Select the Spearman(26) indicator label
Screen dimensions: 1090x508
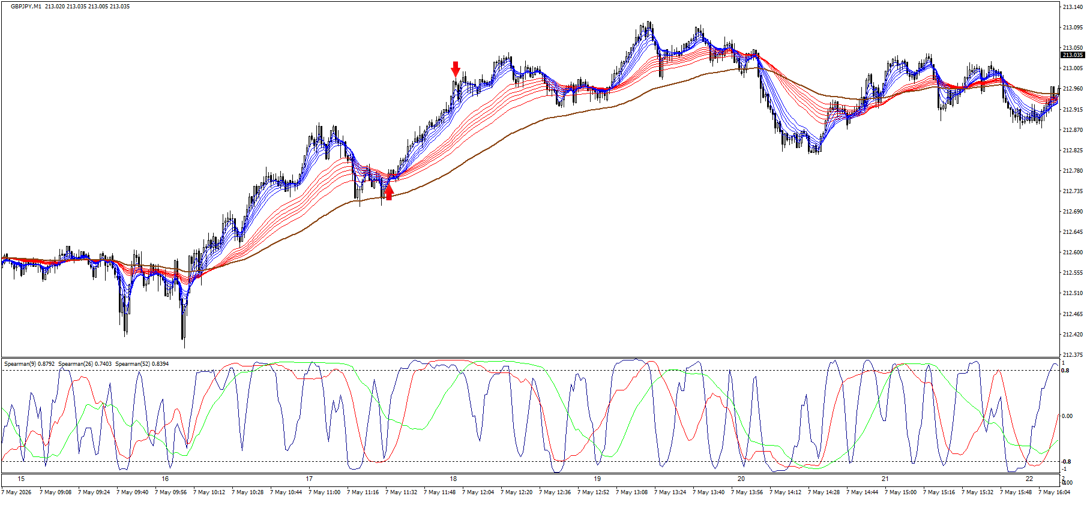[x=85, y=363]
